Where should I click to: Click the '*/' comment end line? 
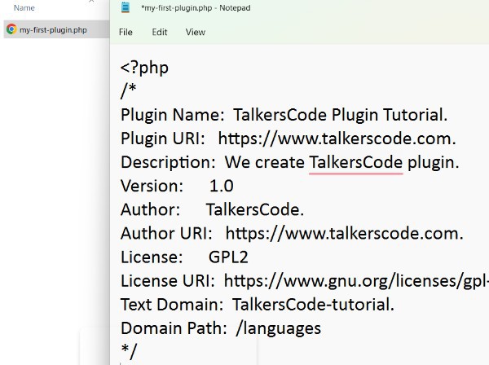click(x=129, y=351)
